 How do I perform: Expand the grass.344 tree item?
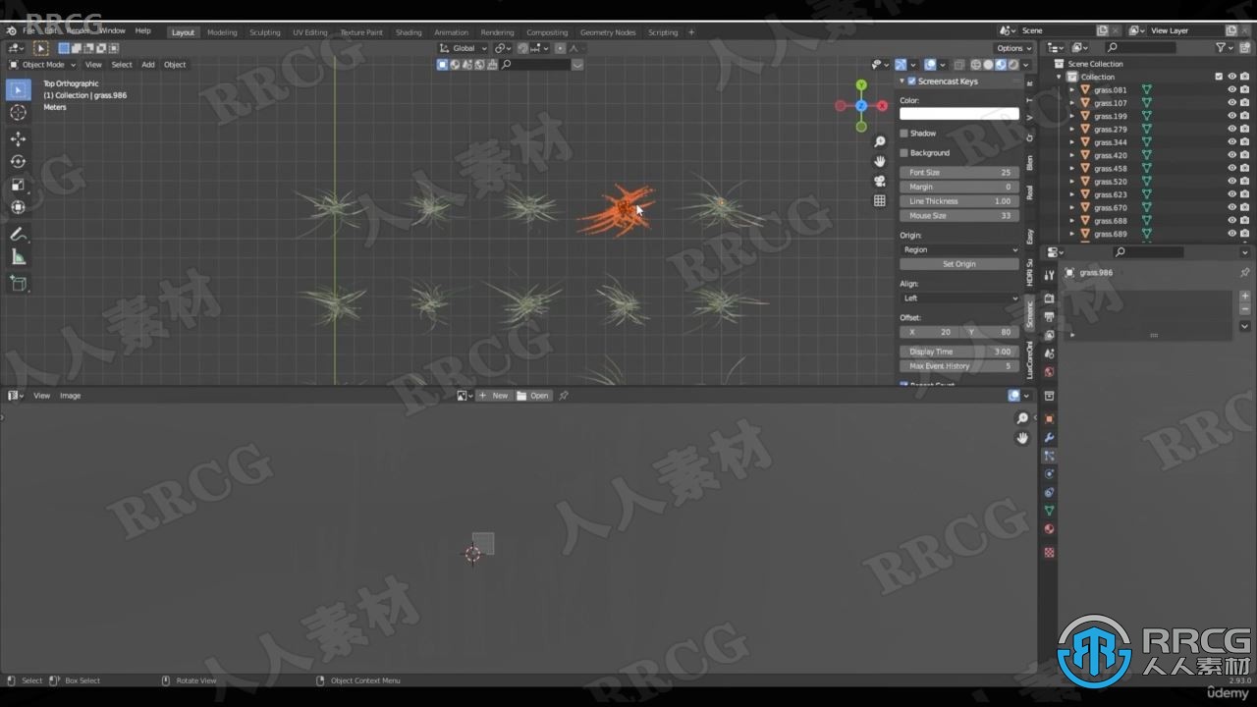click(x=1072, y=142)
